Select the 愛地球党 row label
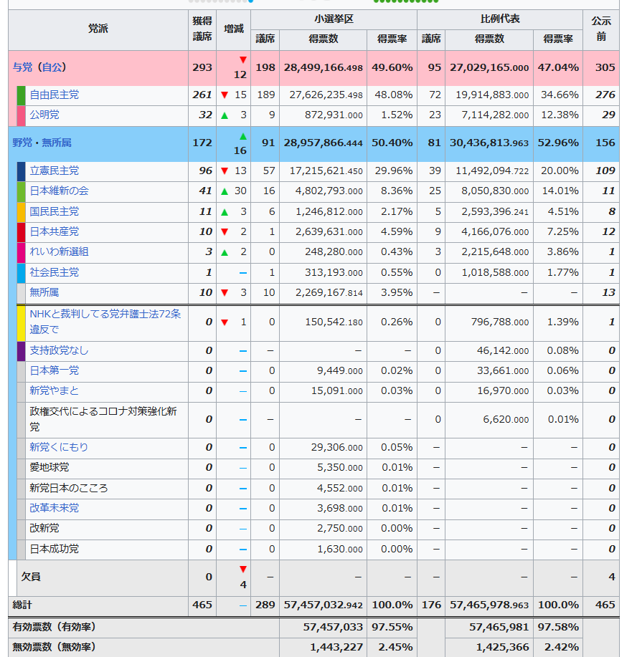 tap(49, 468)
